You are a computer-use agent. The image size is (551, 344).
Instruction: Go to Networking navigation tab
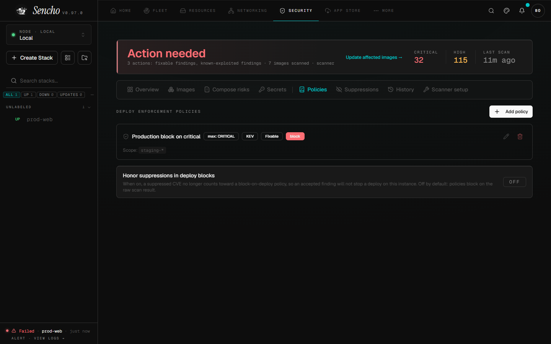click(248, 11)
